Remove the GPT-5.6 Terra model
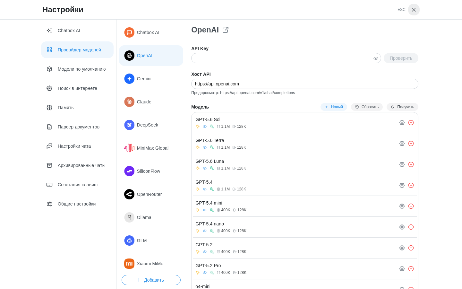Viewport: 462px width, 289px height. (x=411, y=144)
